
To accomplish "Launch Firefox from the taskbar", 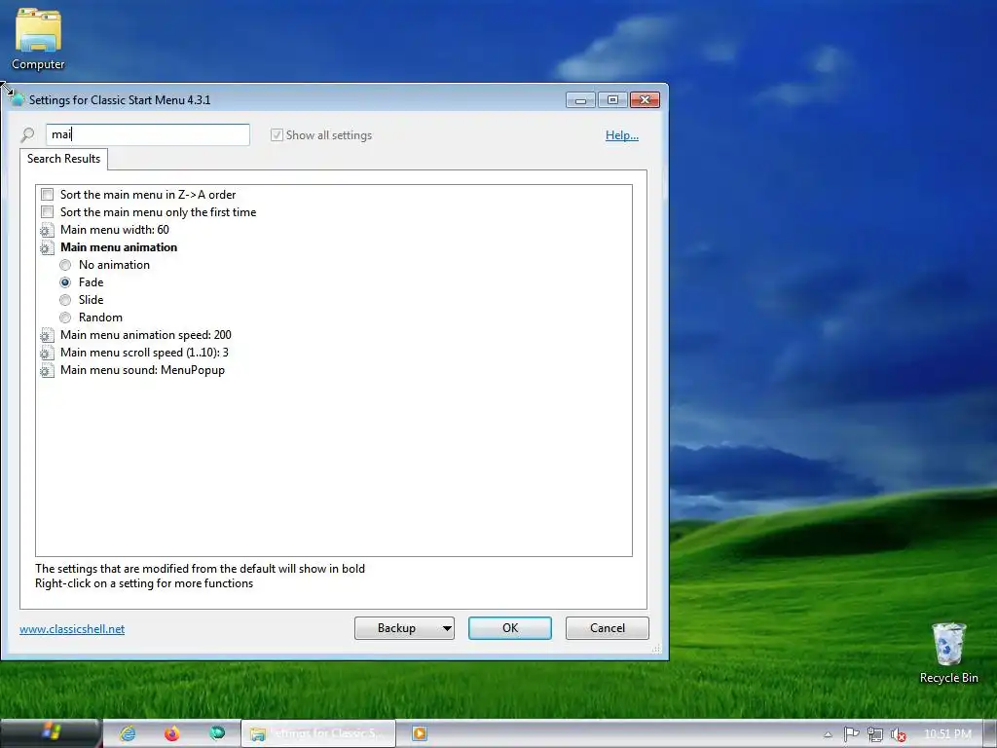I will (171, 733).
